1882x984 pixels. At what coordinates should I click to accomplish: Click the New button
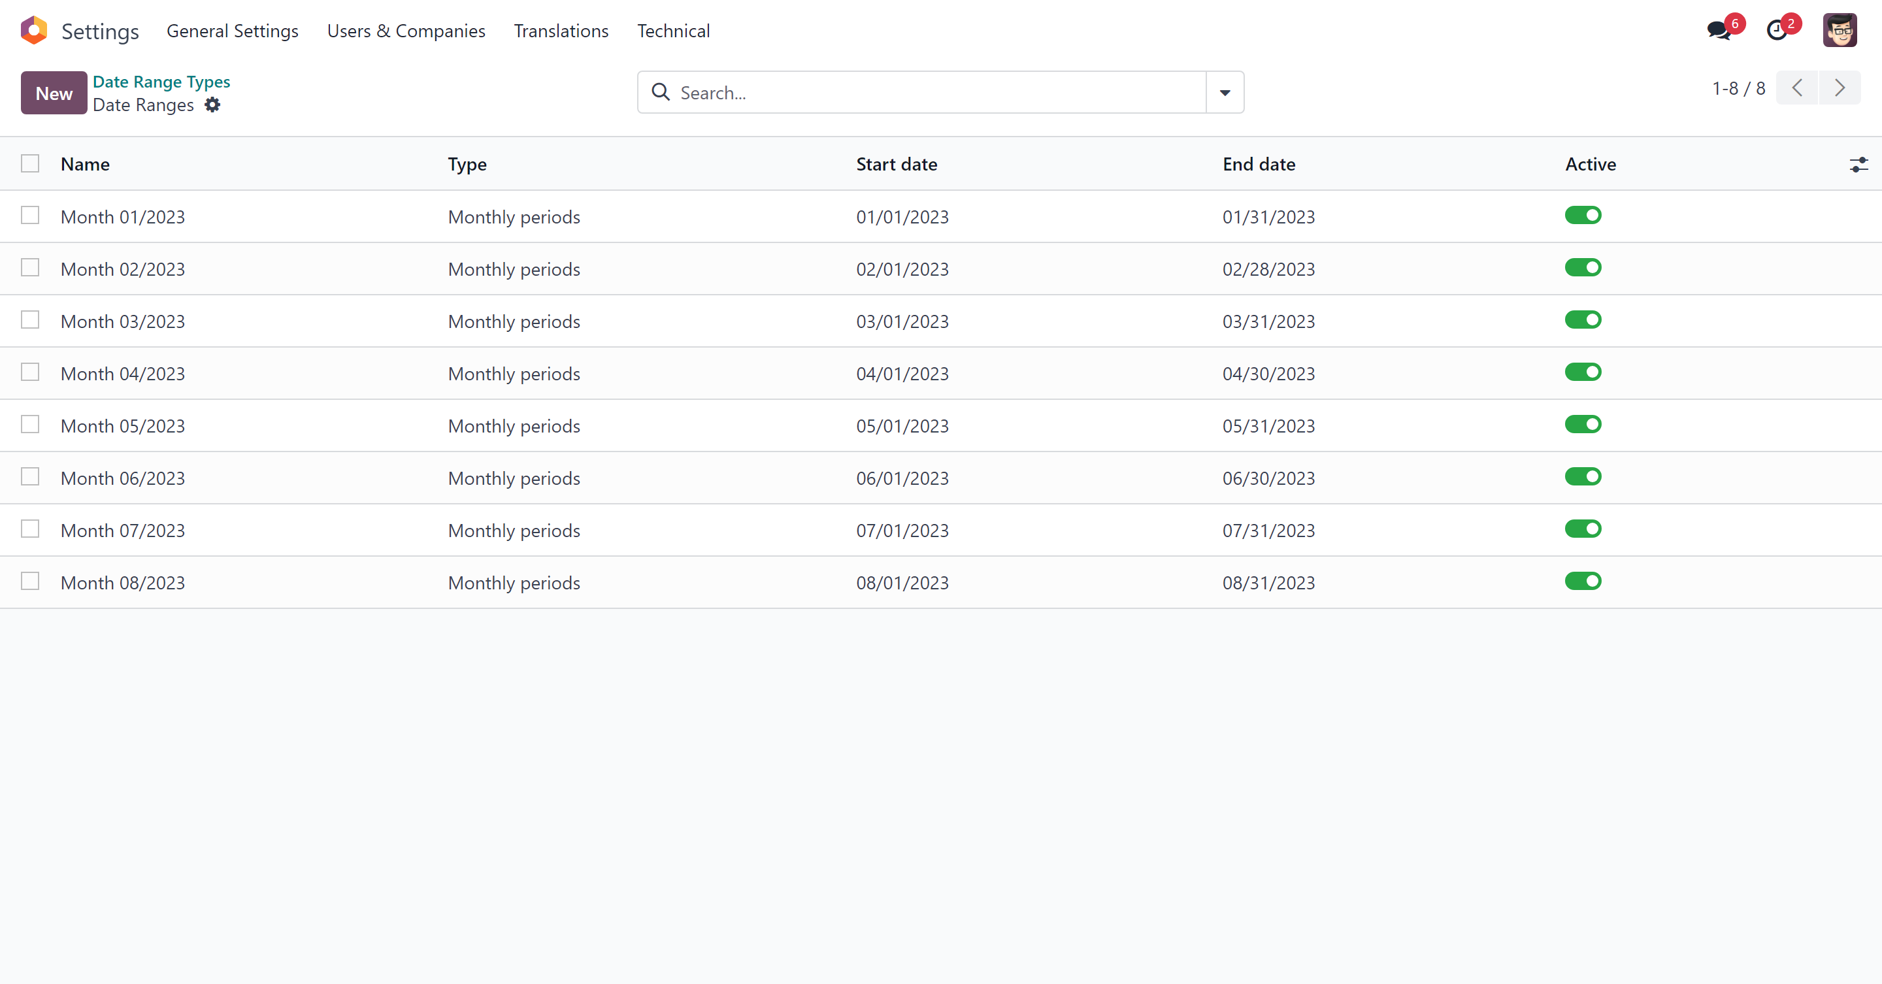point(54,93)
